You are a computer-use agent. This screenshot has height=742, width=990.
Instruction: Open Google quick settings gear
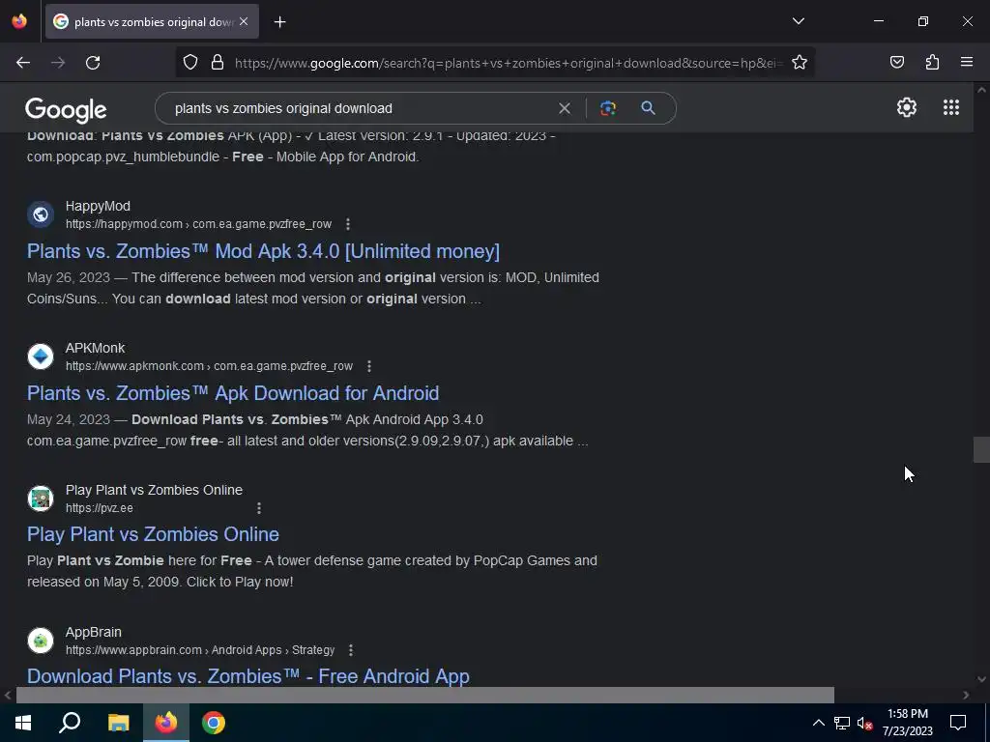pos(907,107)
